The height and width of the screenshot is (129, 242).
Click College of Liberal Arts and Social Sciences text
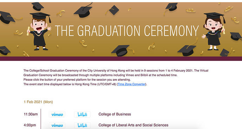tap(133, 125)
